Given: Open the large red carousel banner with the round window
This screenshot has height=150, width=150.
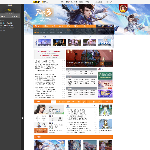Looking at the screenshot, I should coord(90,58).
